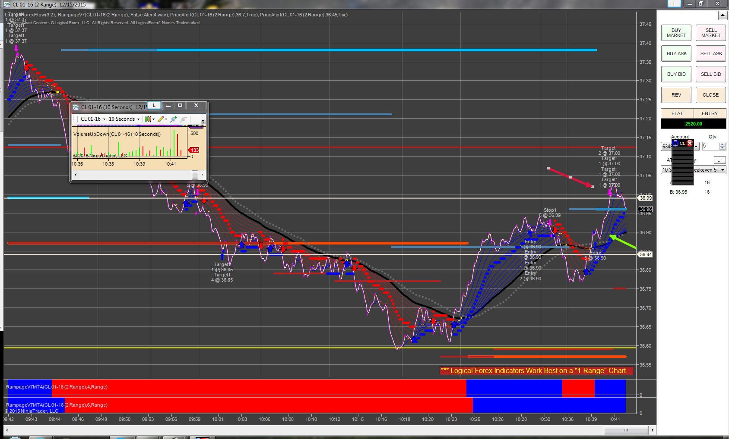Click the L link button on small chart window
This screenshot has height=439, width=729.
click(x=154, y=105)
